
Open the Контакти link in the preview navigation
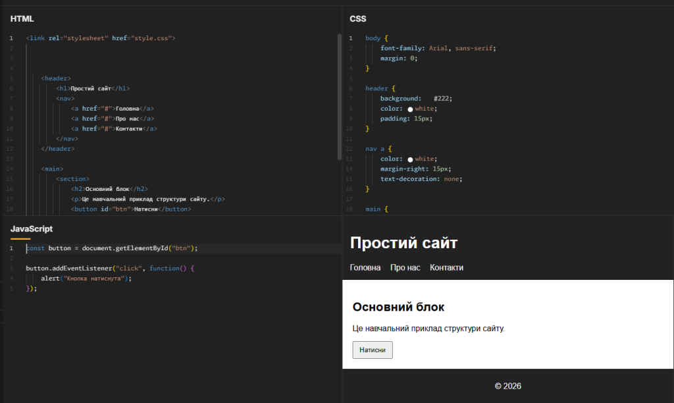click(x=446, y=268)
